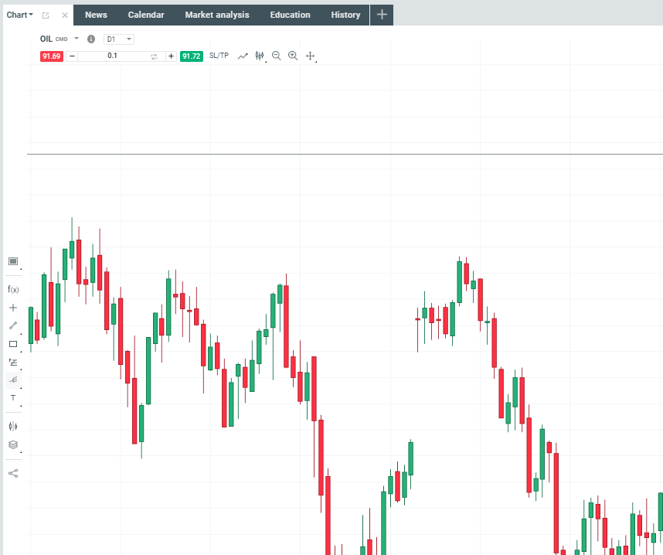Click the share chart icon
The width and height of the screenshot is (663, 555).
coord(13,473)
